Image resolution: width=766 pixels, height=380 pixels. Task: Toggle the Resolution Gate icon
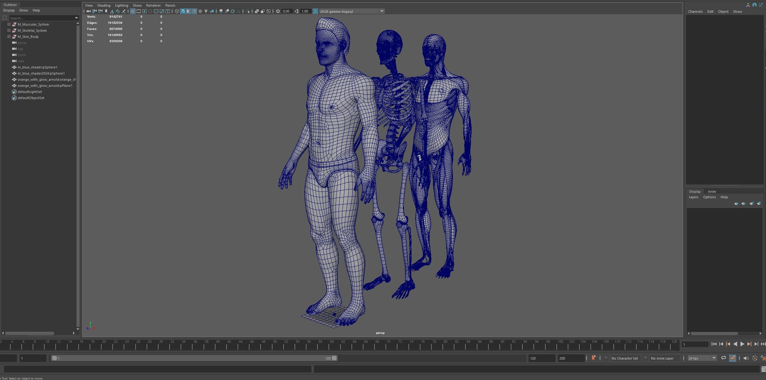tap(144, 11)
